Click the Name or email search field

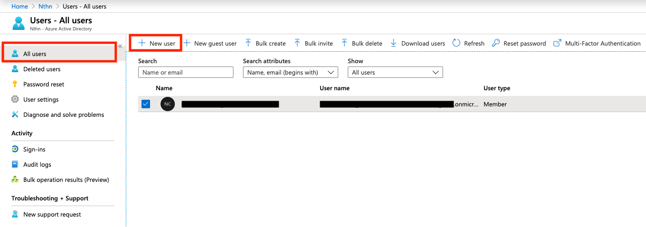pyautogui.click(x=185, y=72)
